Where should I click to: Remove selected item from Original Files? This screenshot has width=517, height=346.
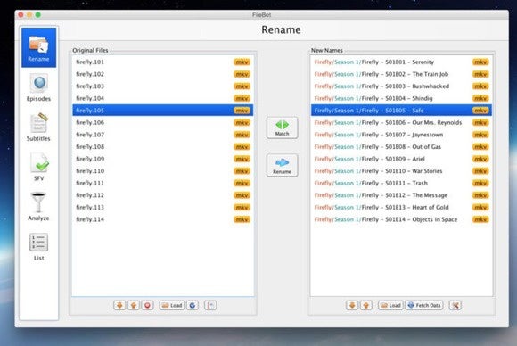[x=147, y=305]
